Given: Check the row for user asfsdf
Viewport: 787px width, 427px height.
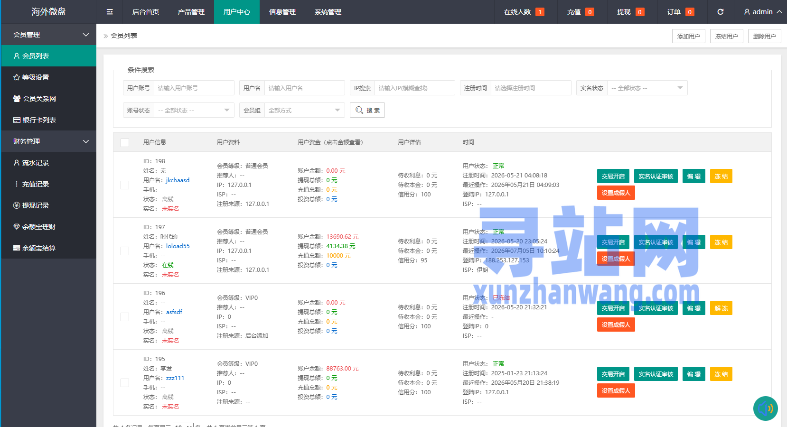Looking at the screenshot, I should click(x=125, y=317).
